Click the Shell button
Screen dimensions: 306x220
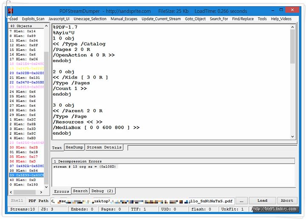click(17, 200)
